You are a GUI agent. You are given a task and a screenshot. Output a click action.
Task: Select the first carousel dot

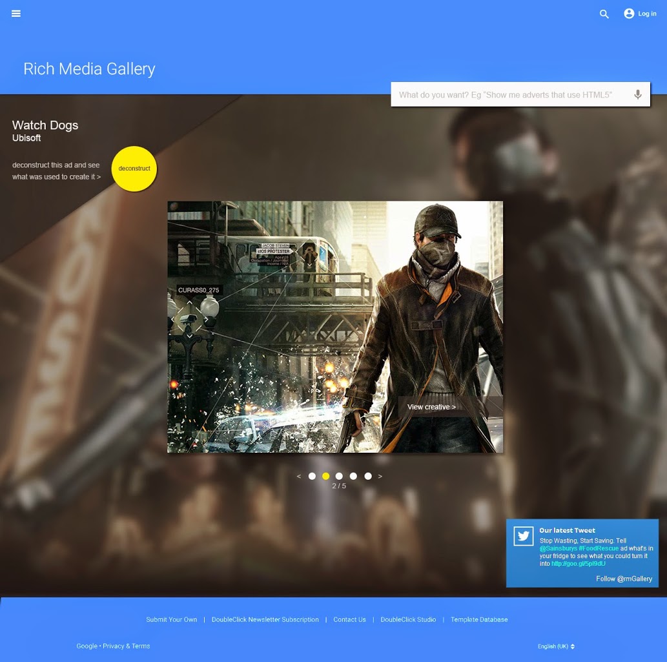(x=312, y=476)
